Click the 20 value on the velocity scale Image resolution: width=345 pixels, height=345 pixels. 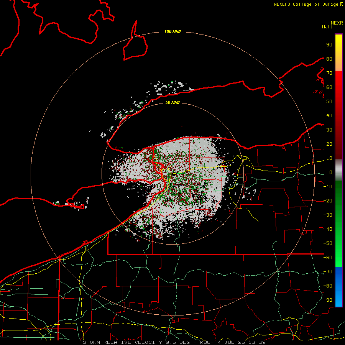tap(329, 144)
